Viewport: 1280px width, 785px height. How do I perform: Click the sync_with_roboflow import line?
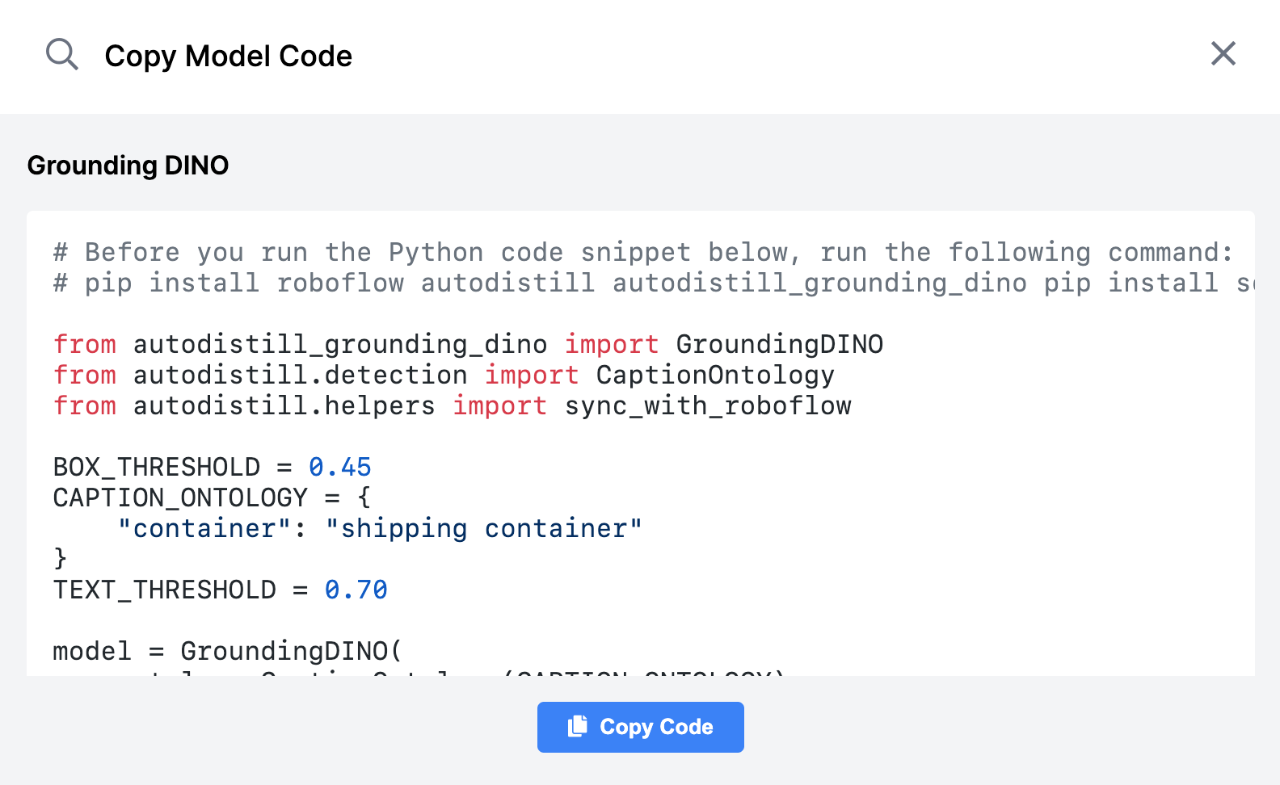tap(452, 405)
